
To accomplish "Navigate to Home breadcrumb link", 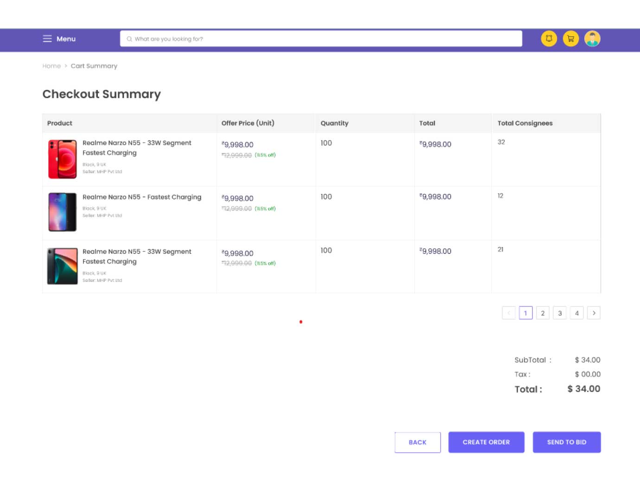I will [51, 66].
